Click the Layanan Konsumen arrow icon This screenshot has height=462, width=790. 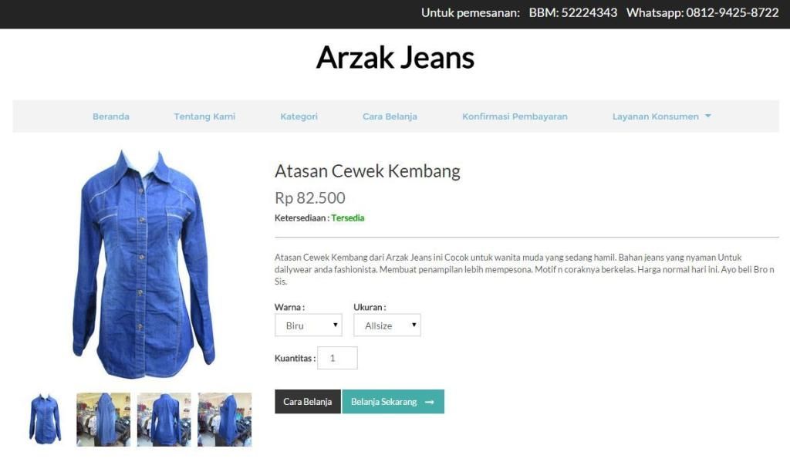708,116
